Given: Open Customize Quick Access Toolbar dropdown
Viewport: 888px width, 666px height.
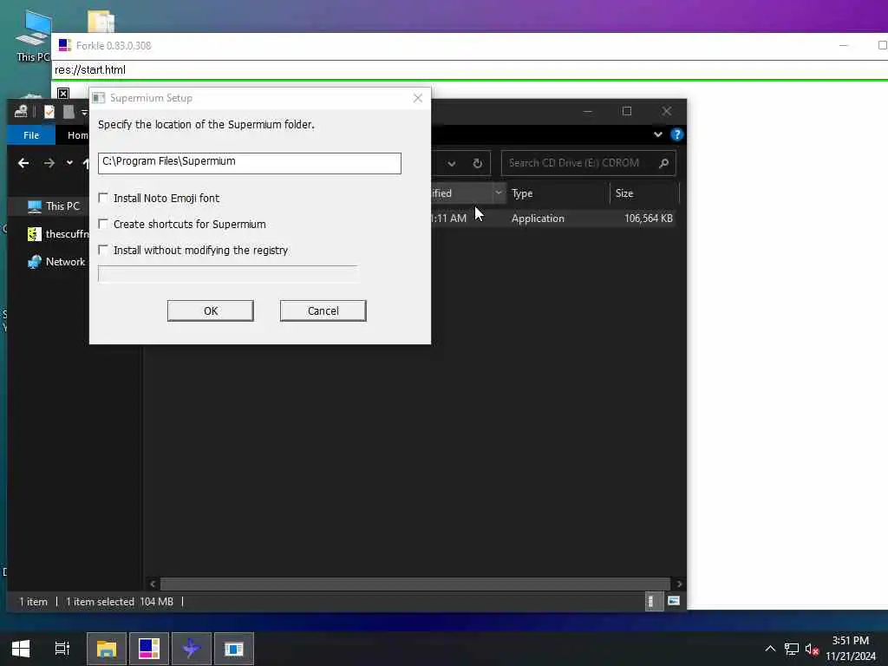Looking at the screenshot, I should coord(84,112).
